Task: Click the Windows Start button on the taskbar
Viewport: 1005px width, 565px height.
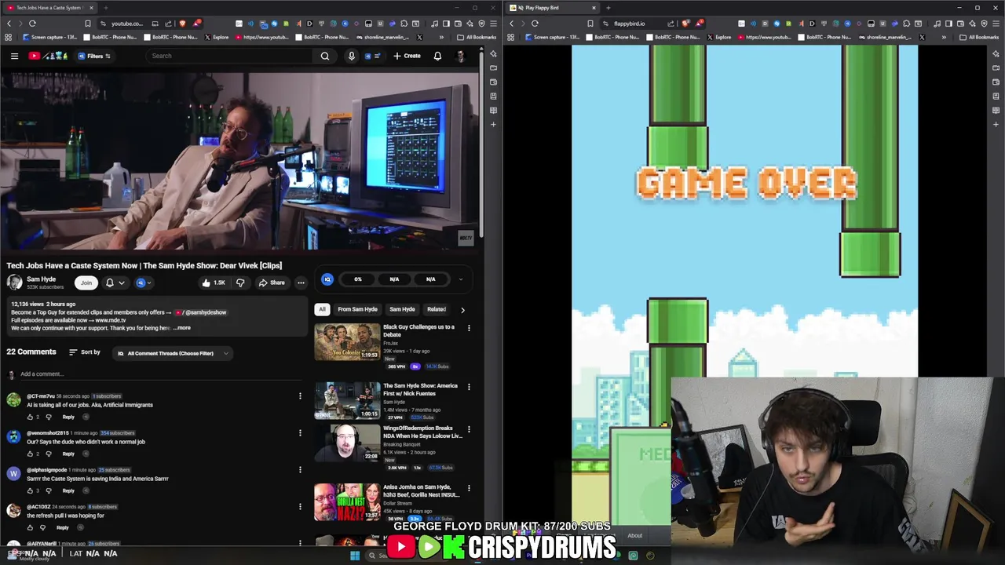Action: point(355,556)
